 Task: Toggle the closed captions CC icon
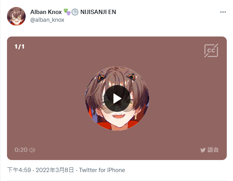[211, 50]
